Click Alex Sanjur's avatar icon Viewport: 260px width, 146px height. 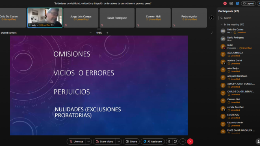pos(223,70)
